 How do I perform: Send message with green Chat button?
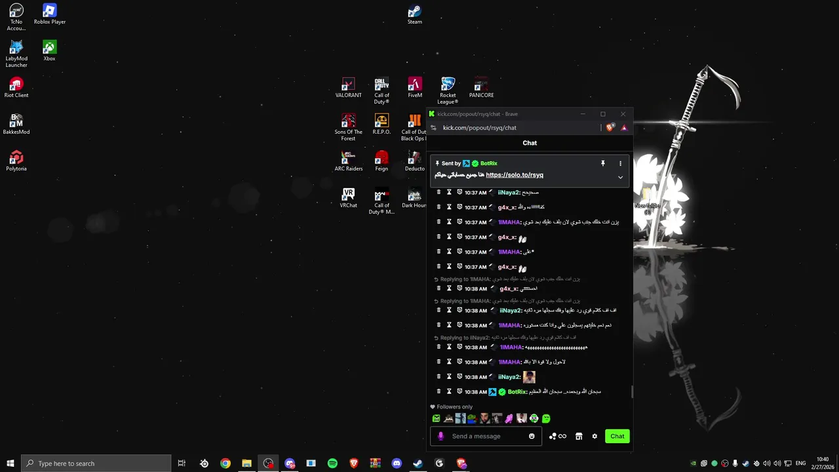click(617, 436)
